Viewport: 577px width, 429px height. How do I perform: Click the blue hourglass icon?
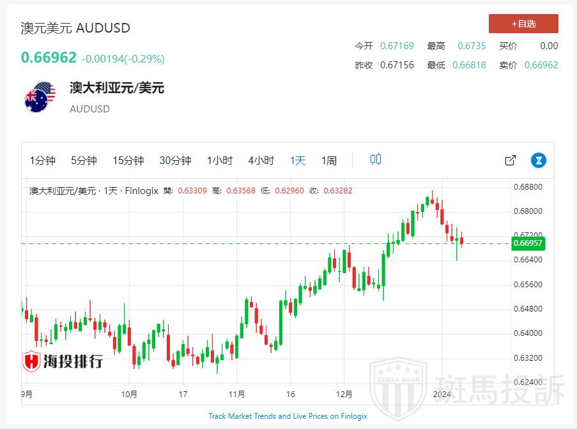[540, 160]
